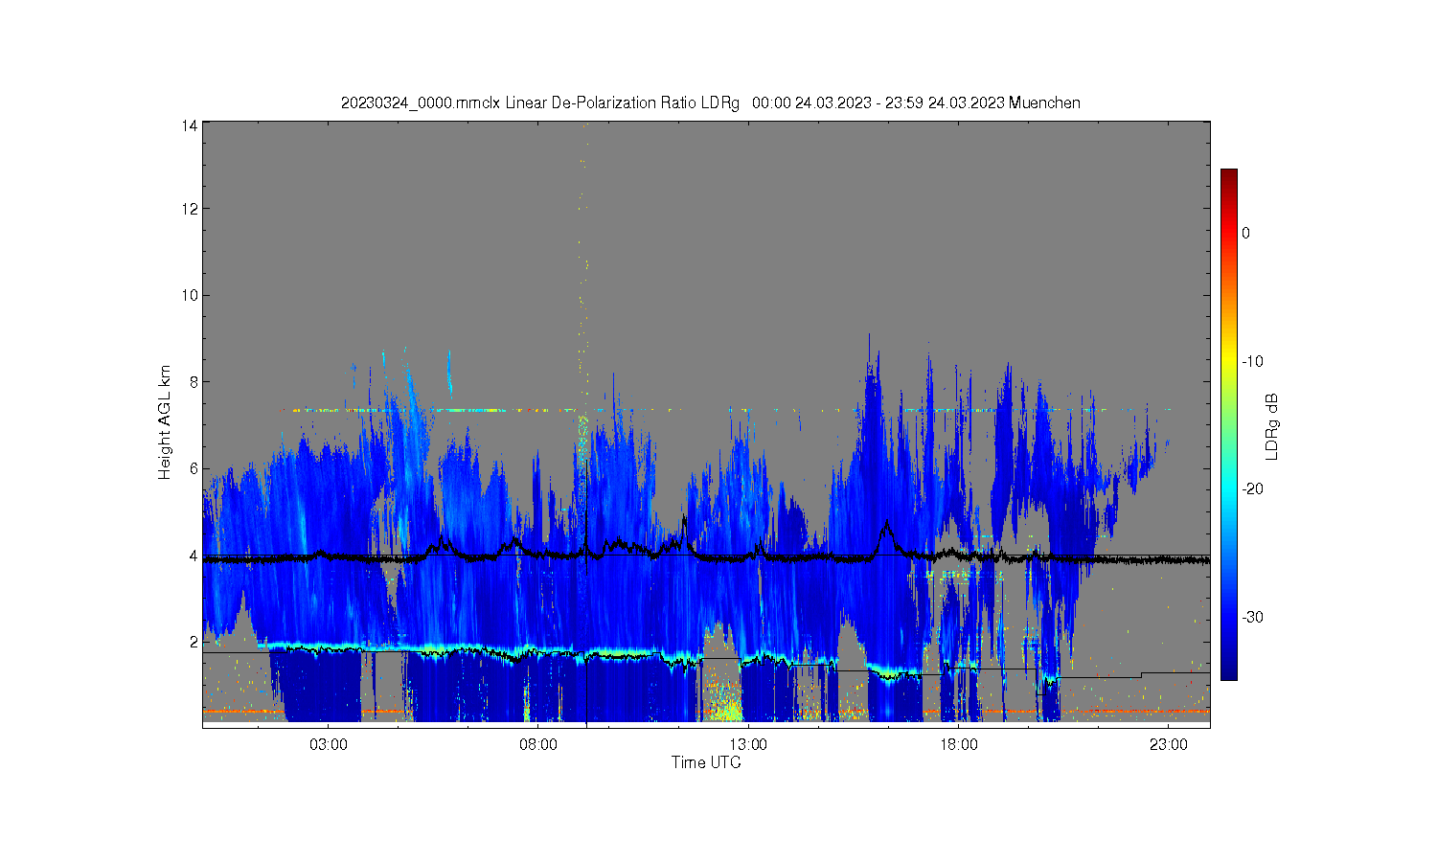Click the height tick label 10
The image size is (1437, 862).
[190, 295]
